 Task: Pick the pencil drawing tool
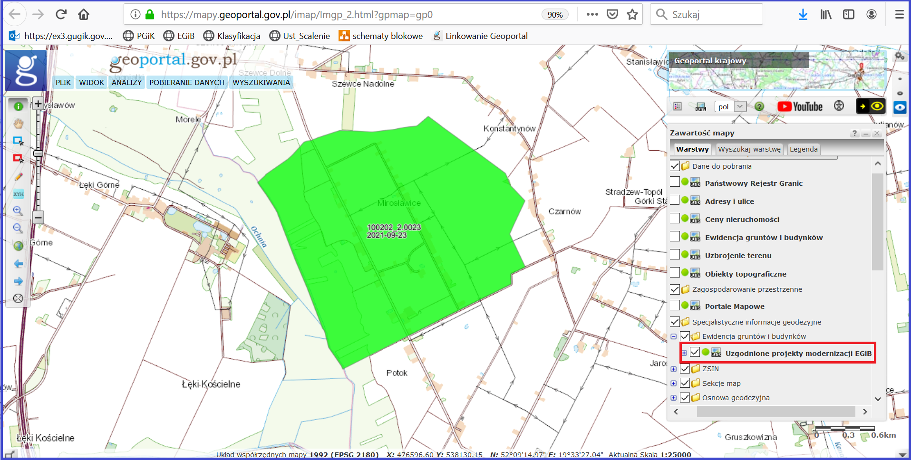click(18, 177)
